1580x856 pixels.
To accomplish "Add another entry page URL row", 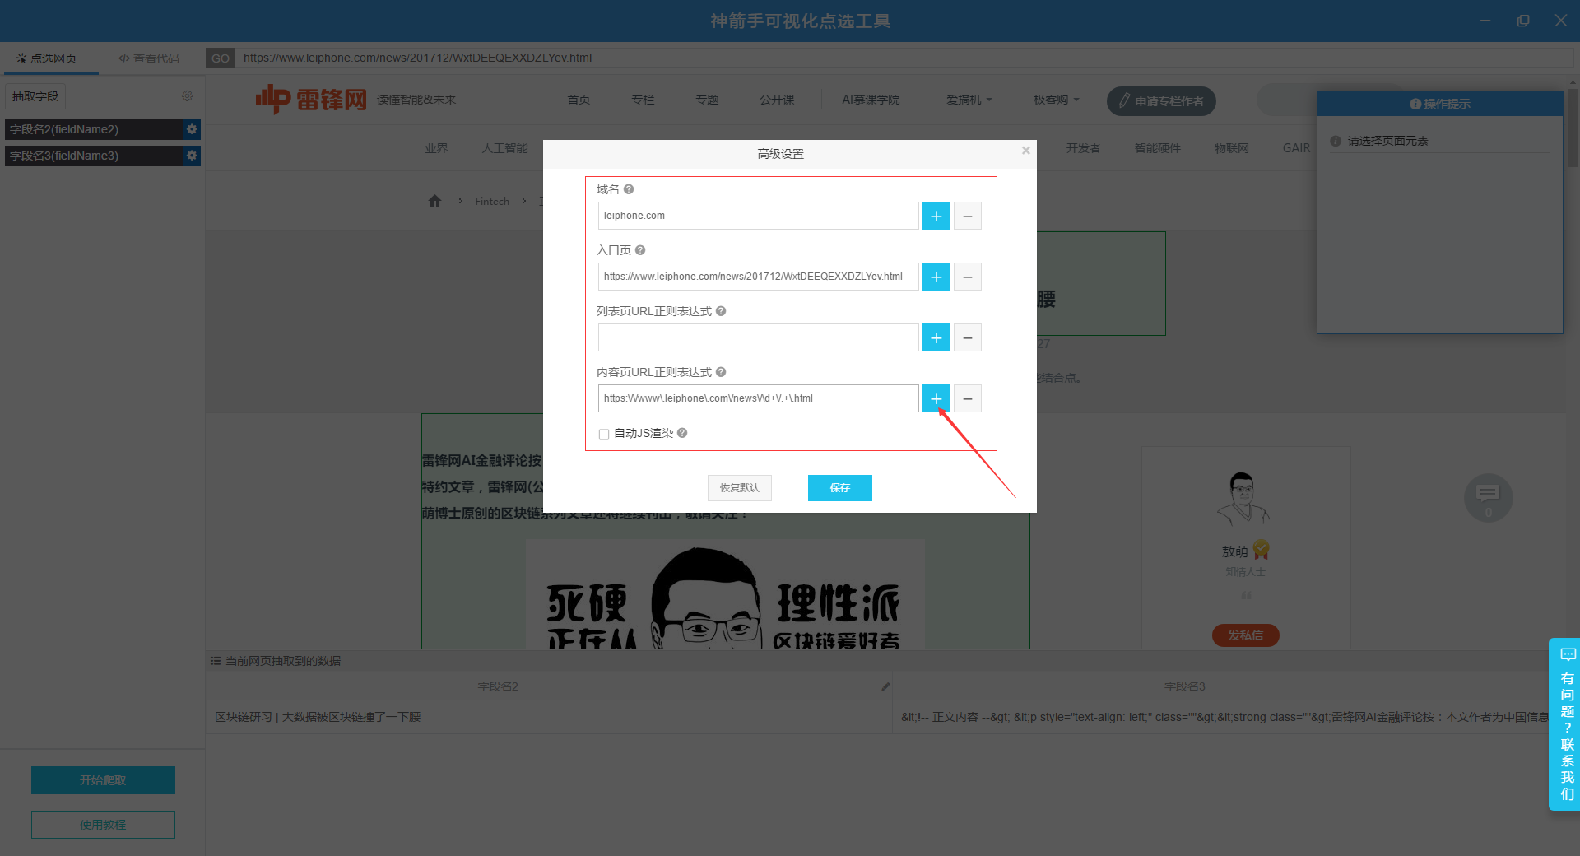I will [x=936, y=277].
